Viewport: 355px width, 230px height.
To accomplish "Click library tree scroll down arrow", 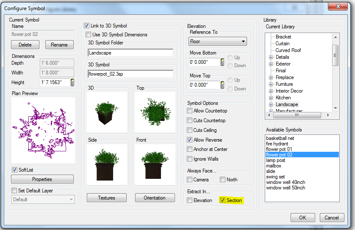I will (336, 108).
